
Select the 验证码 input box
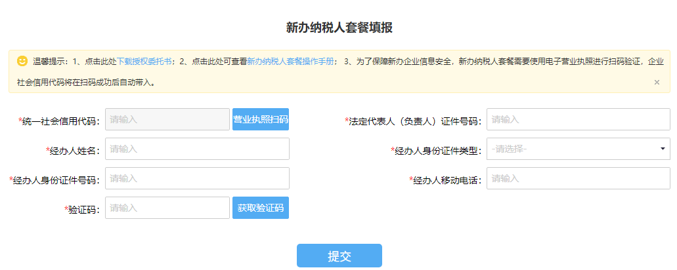pos(167,208)
